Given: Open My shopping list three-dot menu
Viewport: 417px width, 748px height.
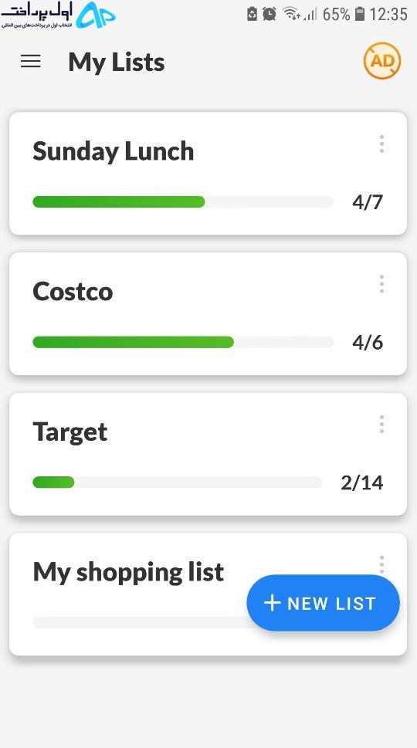Looking at the screenshot, I should click(381, 564).
